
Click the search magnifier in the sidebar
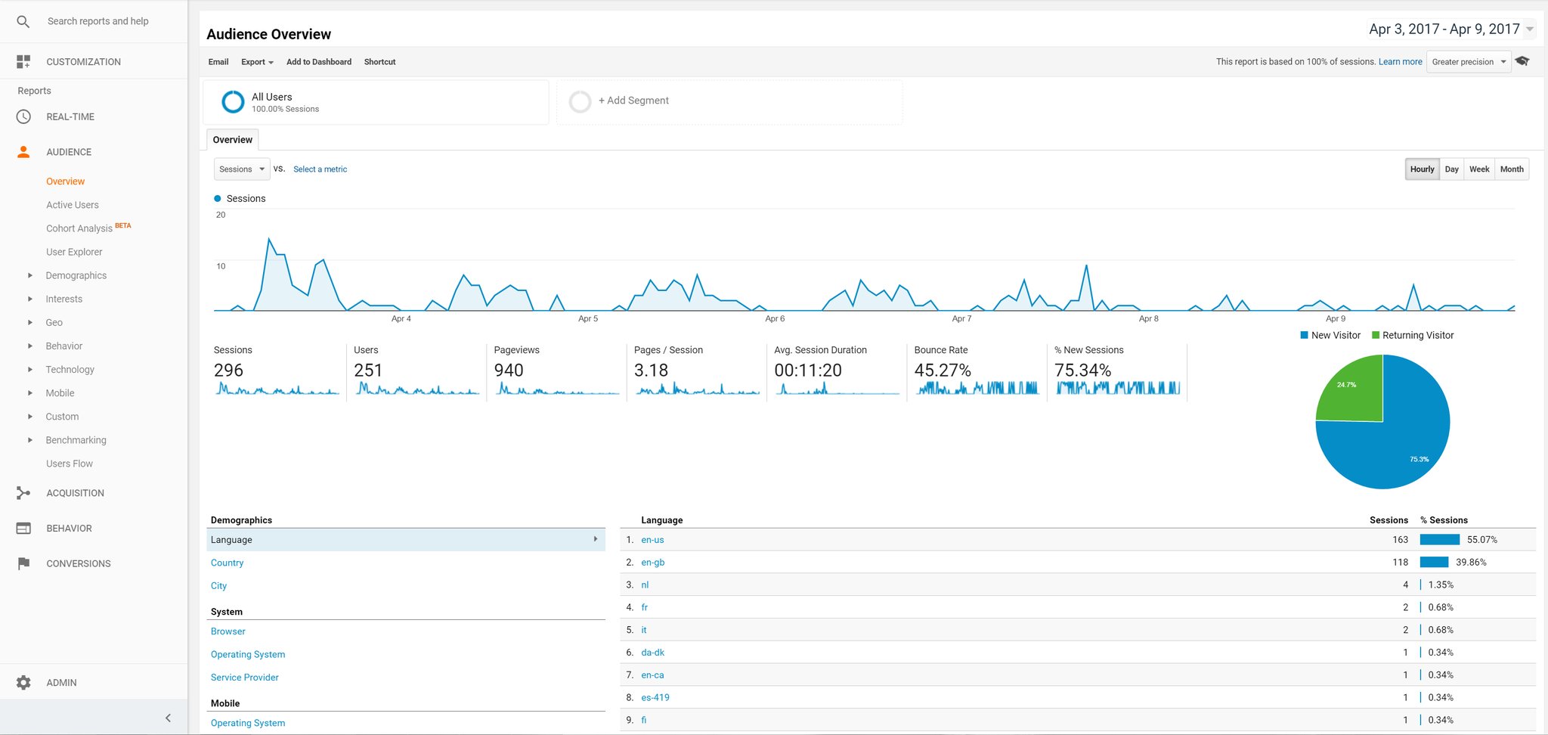coord(23,20)
